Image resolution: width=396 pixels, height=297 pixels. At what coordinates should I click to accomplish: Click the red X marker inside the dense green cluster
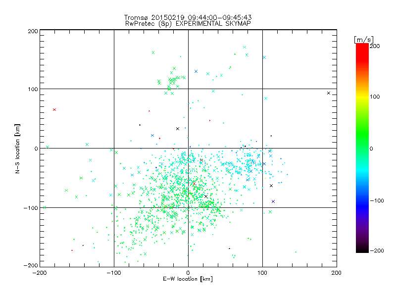click(x=194, y=184)
